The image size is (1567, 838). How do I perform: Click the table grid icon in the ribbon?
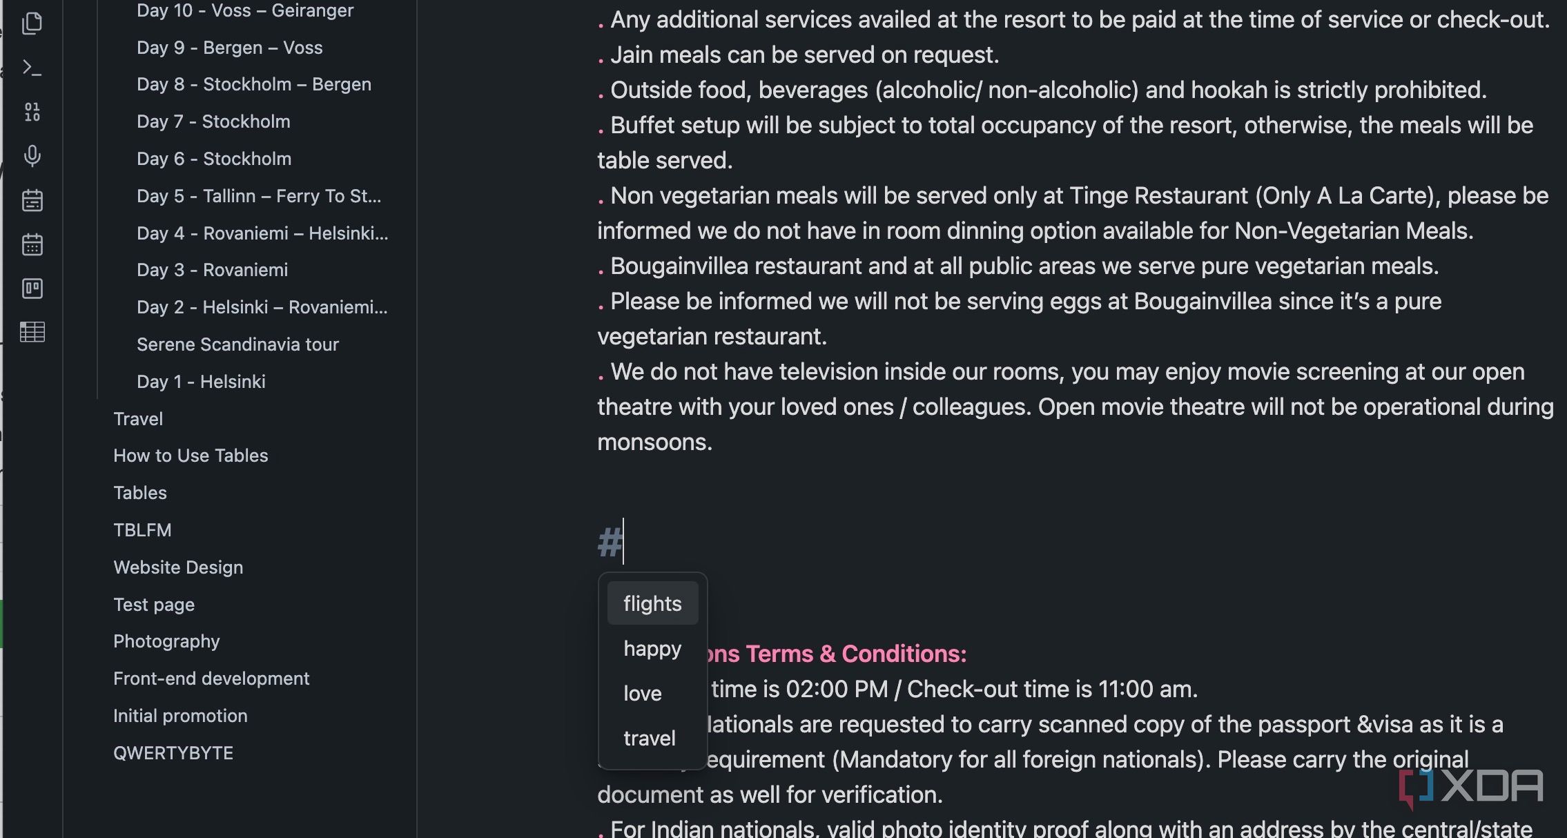click(x=32, y=332)
